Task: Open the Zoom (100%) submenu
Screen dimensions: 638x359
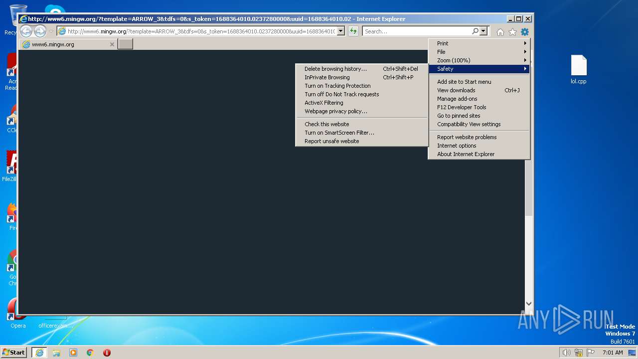Action: pyautogui.click(x=479, y=60)
